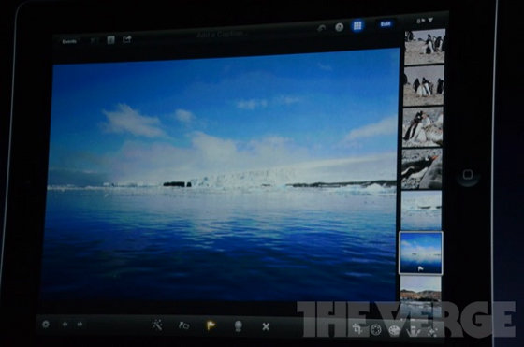This screenshot has width=524, height=347.
Task: Go to the previous photo arrow
Action: (65, 325)
